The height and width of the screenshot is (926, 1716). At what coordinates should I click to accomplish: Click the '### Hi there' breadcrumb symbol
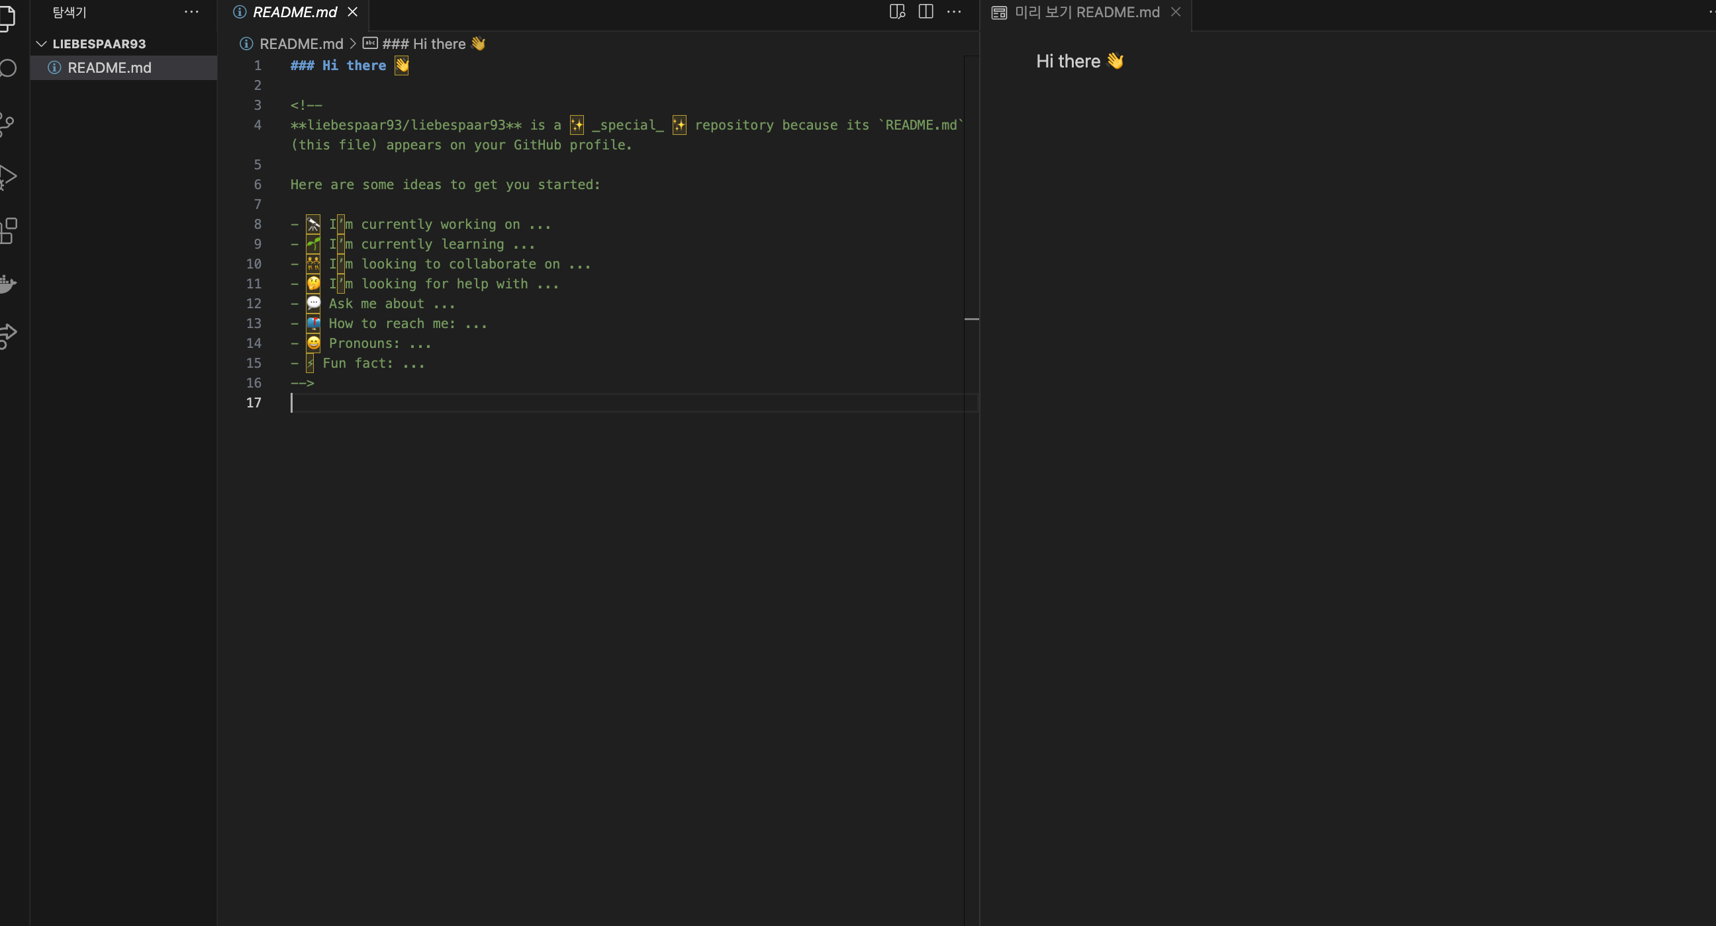point(424,44)
